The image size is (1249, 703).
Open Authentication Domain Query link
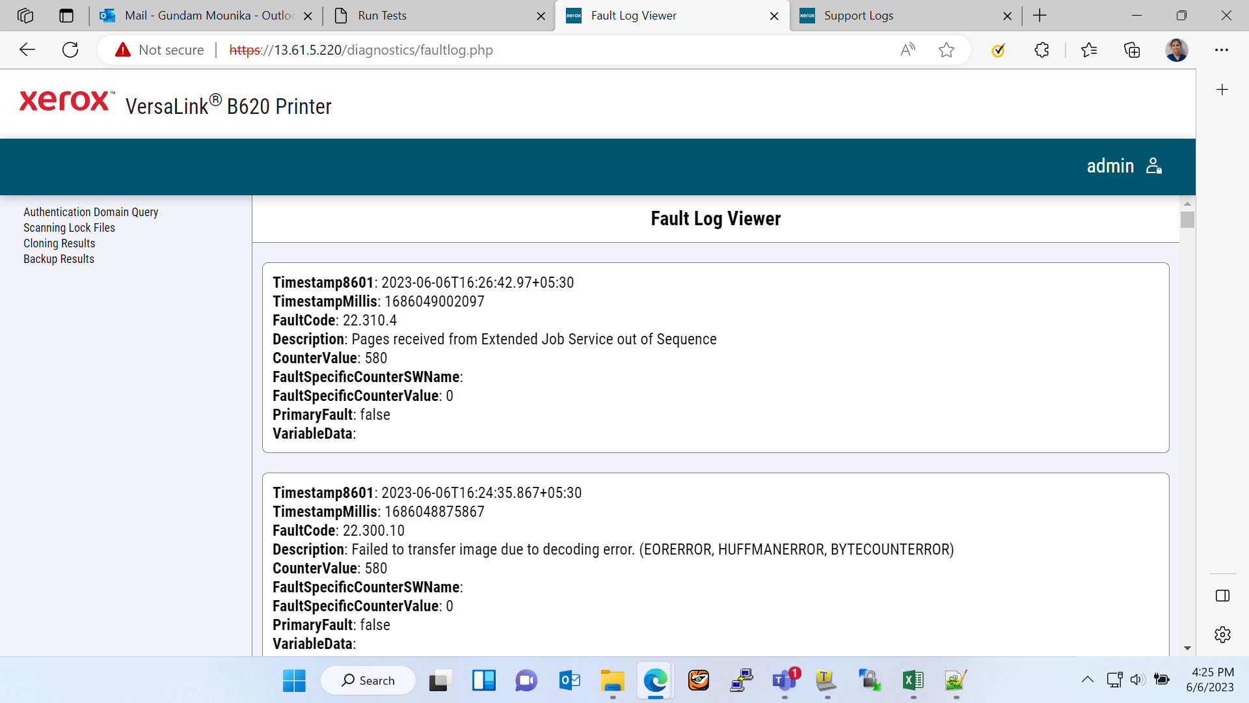(x=91, y=212)
